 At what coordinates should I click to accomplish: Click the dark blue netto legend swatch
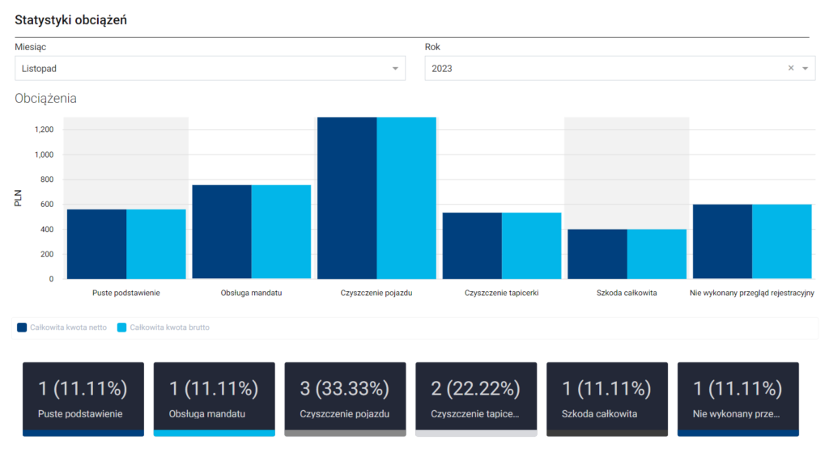point(23,328)
